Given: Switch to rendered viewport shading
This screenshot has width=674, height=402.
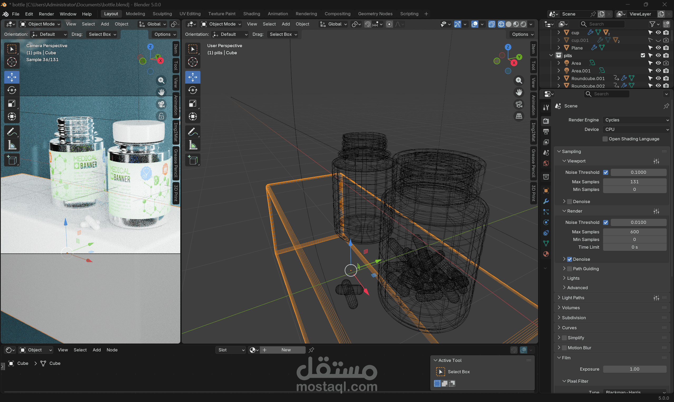Looking at the screenshot, I should 523,24.
